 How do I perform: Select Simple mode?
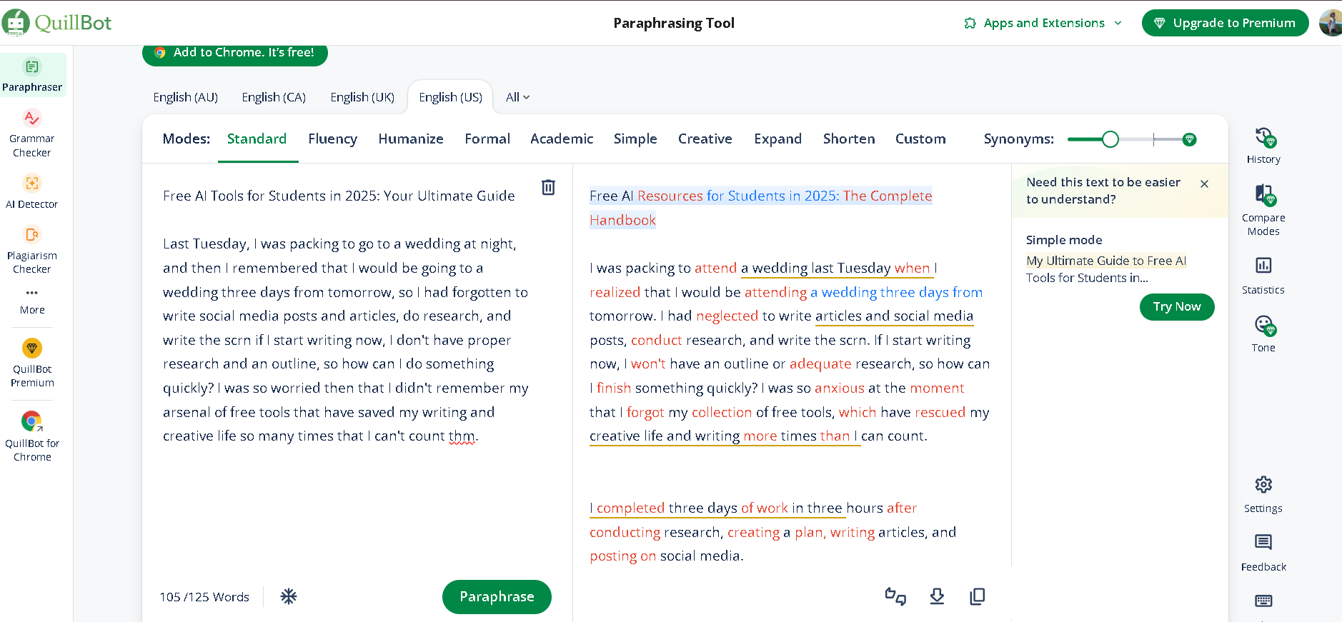(635, 139)
